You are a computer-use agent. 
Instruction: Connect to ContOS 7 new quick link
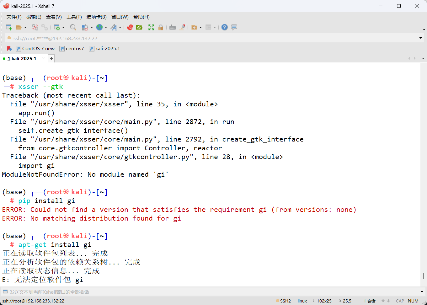35,49
